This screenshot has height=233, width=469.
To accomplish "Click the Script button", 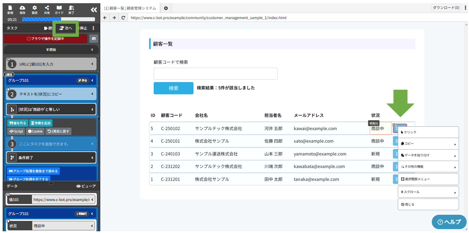I will point(16,131).
